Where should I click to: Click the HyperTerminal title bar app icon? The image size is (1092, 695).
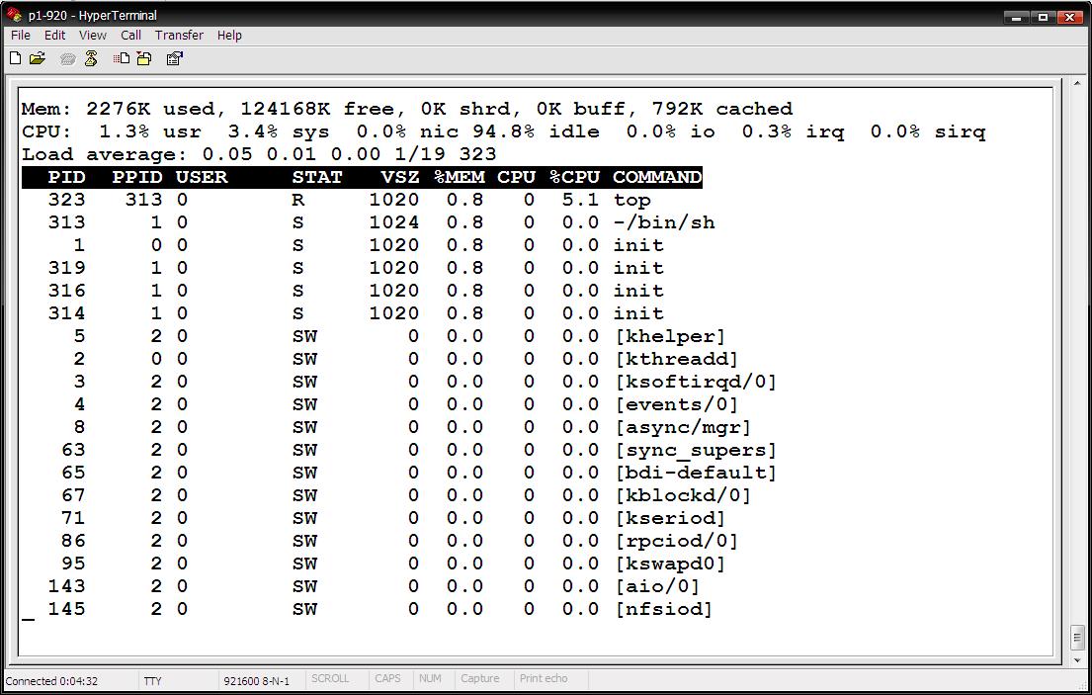pos(14,15)
